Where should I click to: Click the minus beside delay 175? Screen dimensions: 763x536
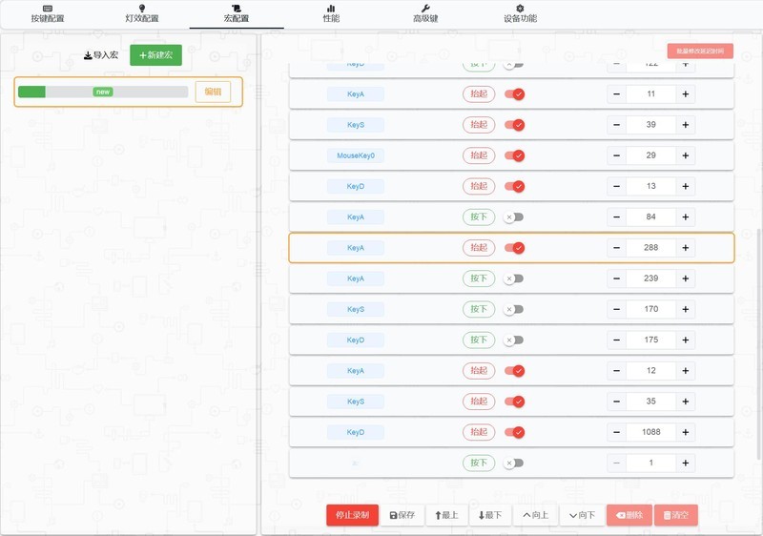pos(616,340)
